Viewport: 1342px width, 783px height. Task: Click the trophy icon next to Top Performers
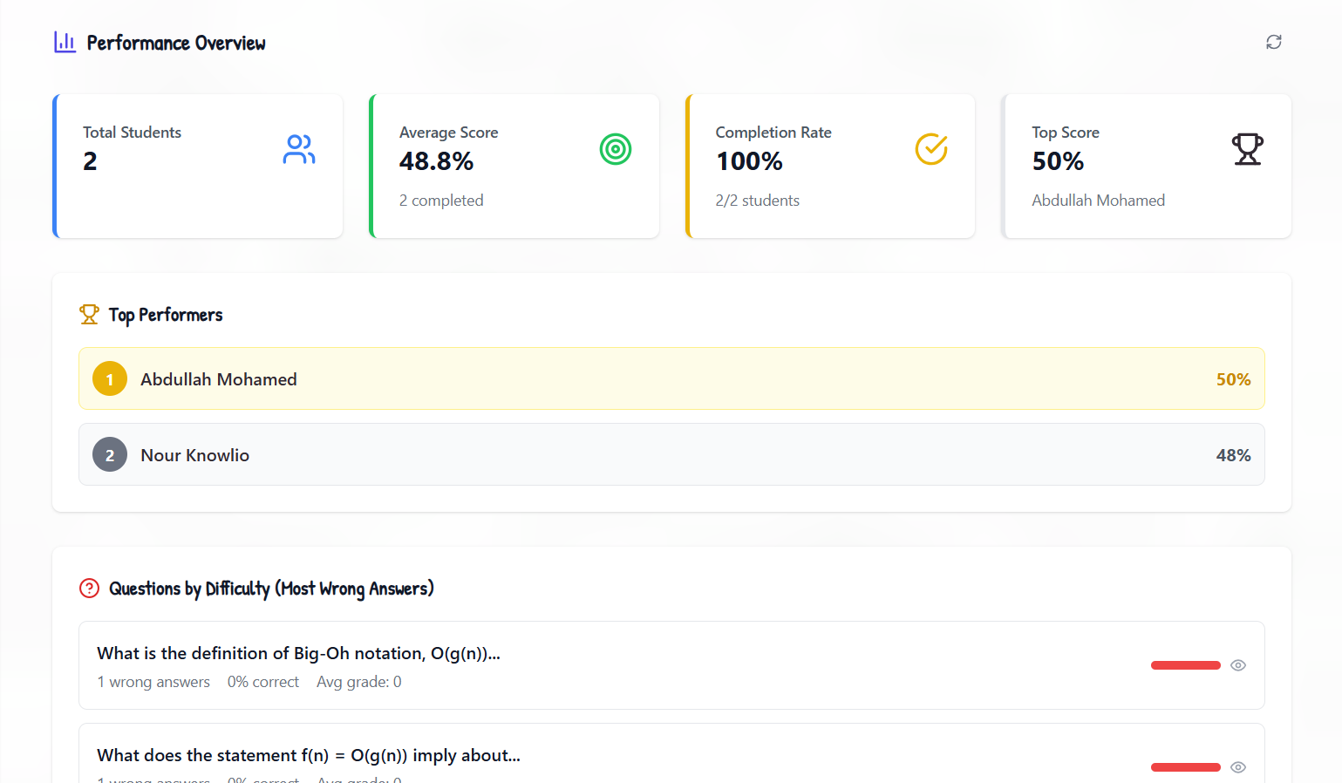(89, 315)
